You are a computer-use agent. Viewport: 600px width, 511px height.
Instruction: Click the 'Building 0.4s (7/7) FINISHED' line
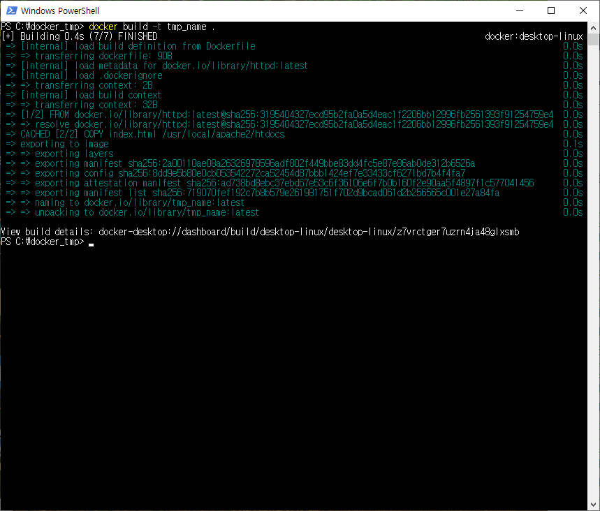[79, 36]
